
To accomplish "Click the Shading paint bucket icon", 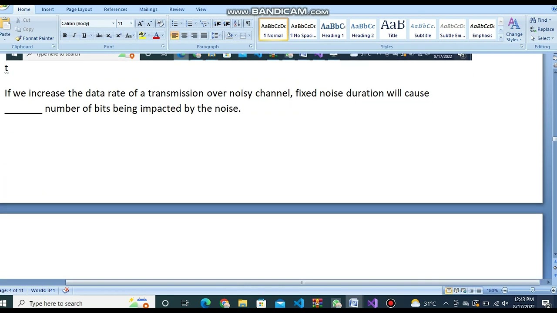I will pyautogui.click(x=229, y=36).
